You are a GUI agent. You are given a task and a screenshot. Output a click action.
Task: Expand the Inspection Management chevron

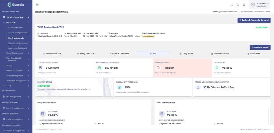(x=29, y=81)
